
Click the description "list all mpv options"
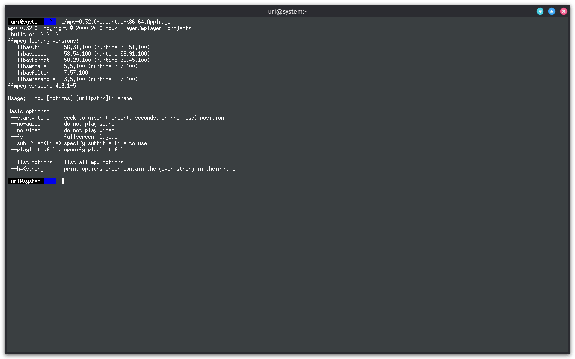pyautogui.click(x=94, y=163)
